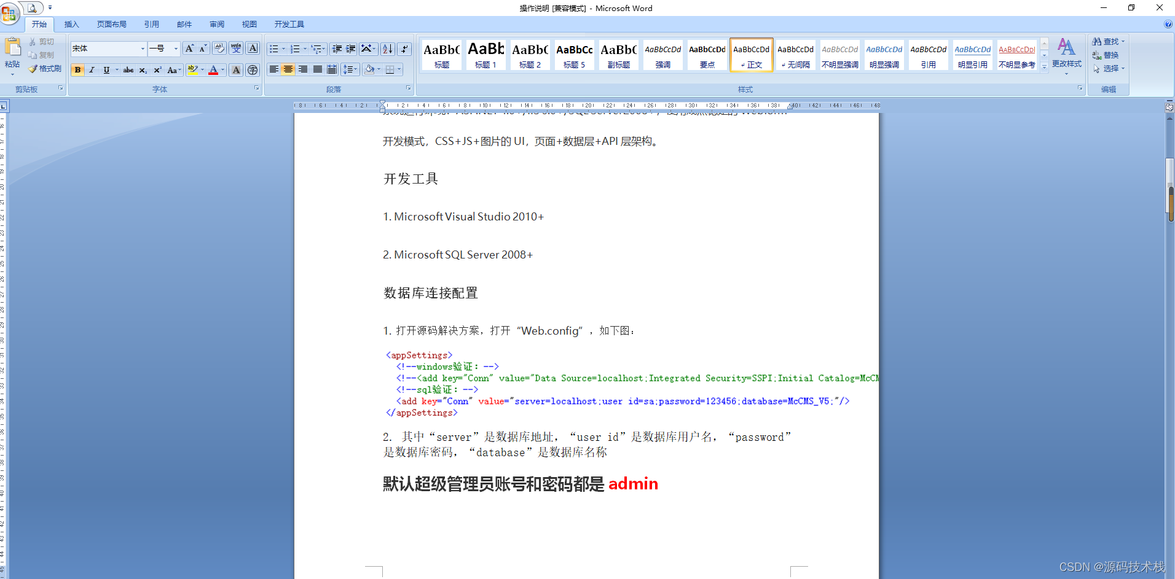Open the font name dropdown (宋体)

coord(143,49)
